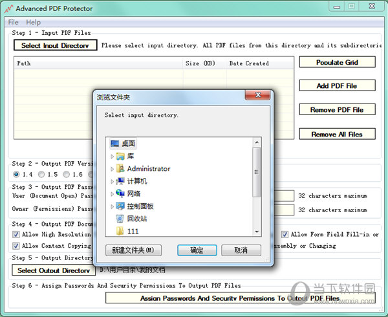Click the Path column header
The width and height of the screenshot is (388, 317).
98,63
